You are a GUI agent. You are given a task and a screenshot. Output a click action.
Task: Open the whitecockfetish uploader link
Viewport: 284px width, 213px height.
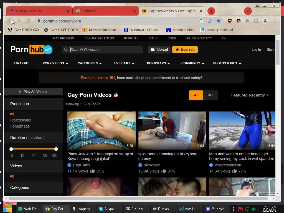[x=228, y=165]
